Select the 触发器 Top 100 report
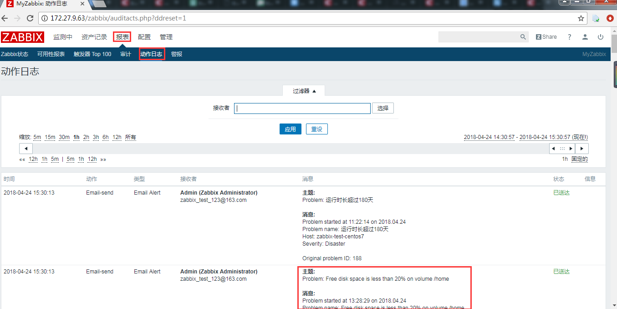Image resolution: width=617 pixels, height=309 pixels. 92,54
